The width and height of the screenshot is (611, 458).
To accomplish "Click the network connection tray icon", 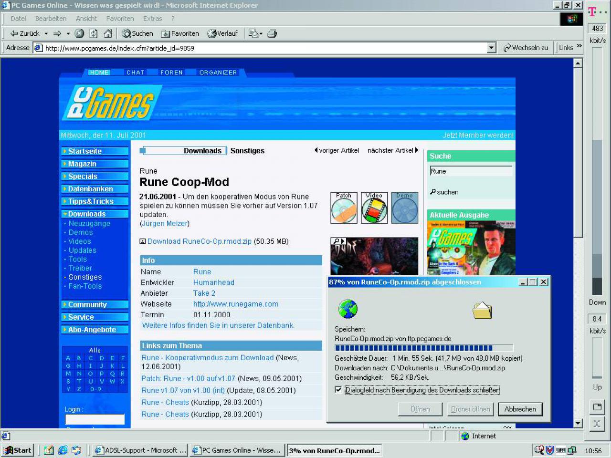I will pyautogui.click(x=571, y=450).
